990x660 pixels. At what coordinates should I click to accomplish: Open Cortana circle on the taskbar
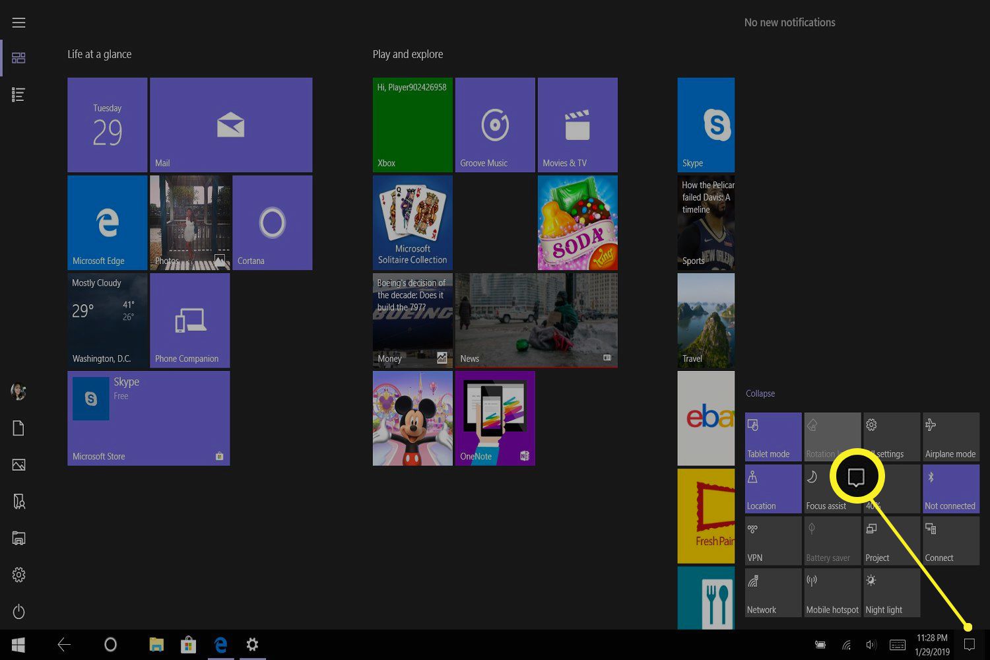coord(110,645)
